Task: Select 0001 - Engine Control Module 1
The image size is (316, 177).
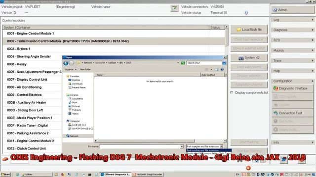Action: pyautogui.click(x=114, y=33)
